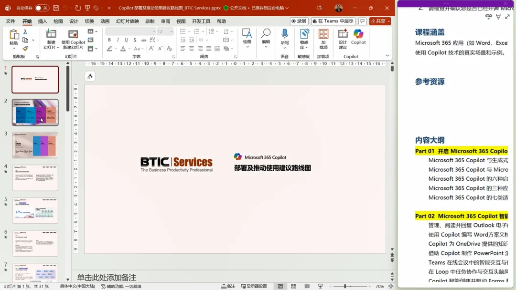This screenshot has width=516, height=290.
Task: Select slide 2 thumbnail
Action: (x=35, y=112)
